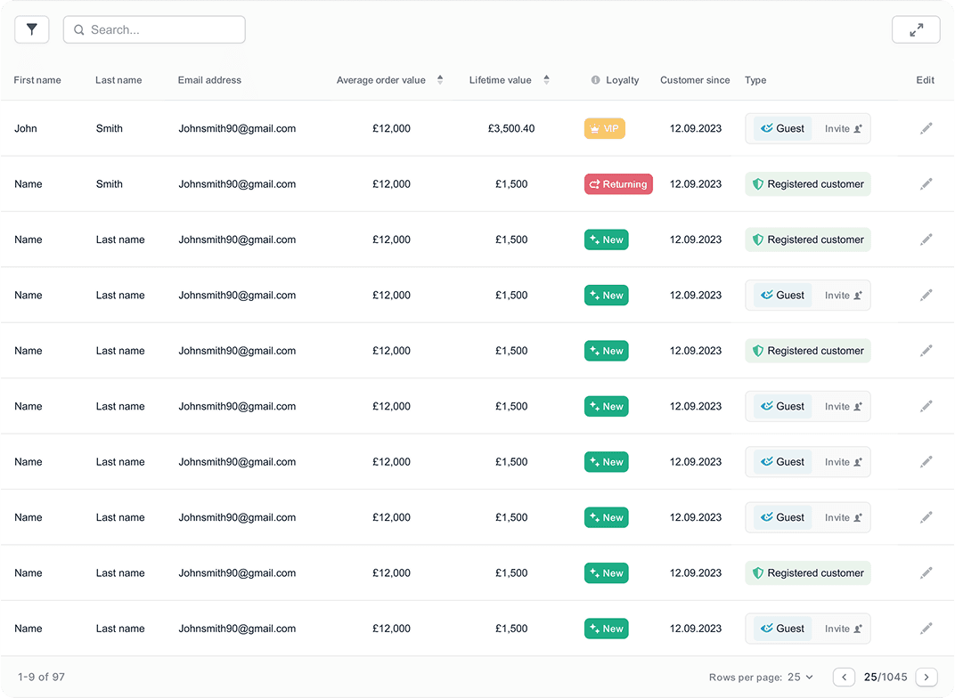Viewport: 955px width, 698px height.
Task: Click the Customer since column header
Action: point(694,80)
